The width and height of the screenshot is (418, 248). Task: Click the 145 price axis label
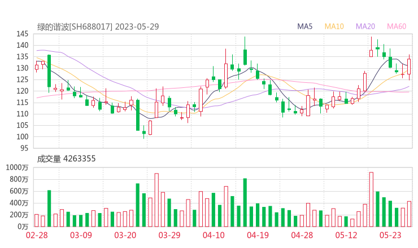(x=23, y=34)
